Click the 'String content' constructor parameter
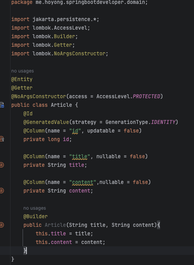This screenshot has height=265, width=194. point(133,225)
